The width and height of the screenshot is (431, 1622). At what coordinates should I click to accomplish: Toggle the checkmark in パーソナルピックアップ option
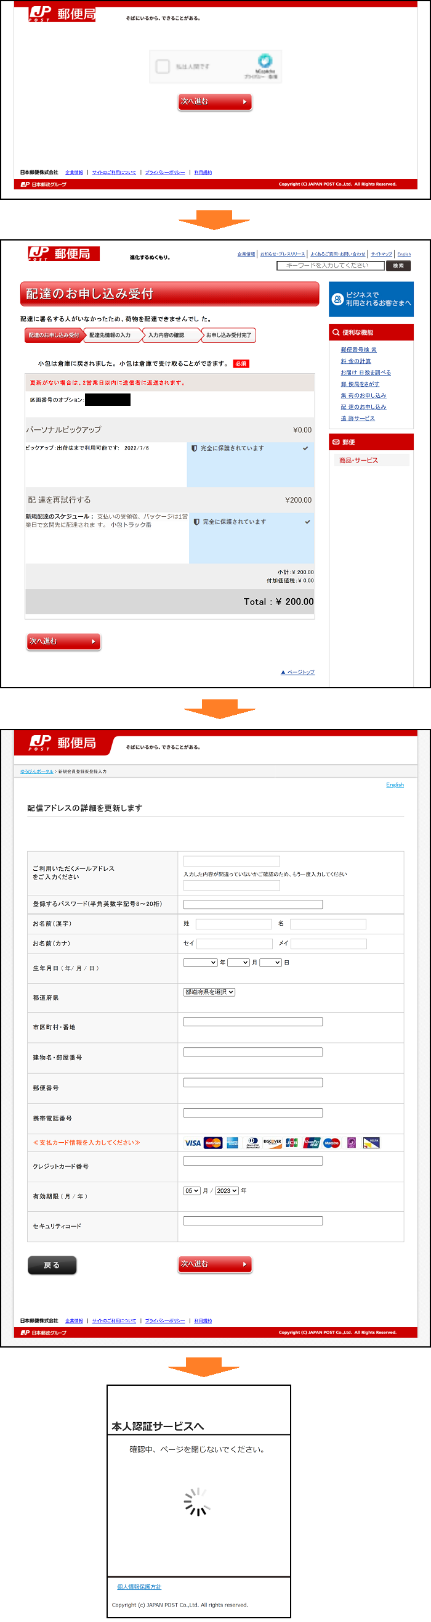(x=305, y=448)
